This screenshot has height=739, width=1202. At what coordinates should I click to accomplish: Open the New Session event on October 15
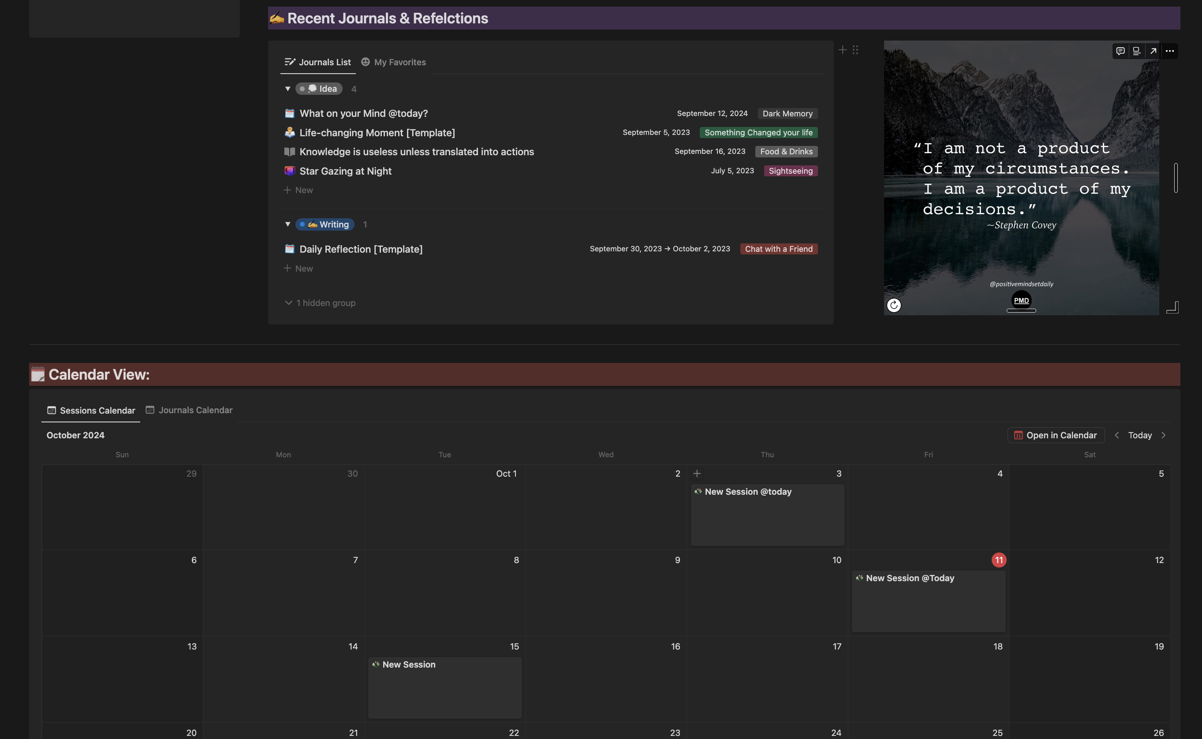pyautogui.click(x=444, y=688)
